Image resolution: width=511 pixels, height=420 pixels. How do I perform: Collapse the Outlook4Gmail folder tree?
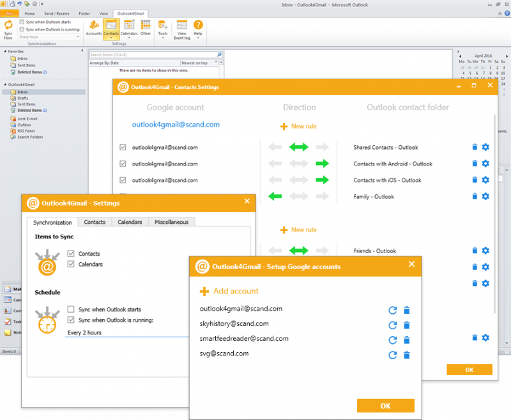pos(5,84)
